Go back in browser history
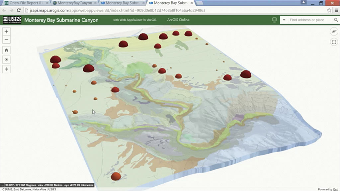Viewport: 340px width, 191px height. tap(4, 10)
